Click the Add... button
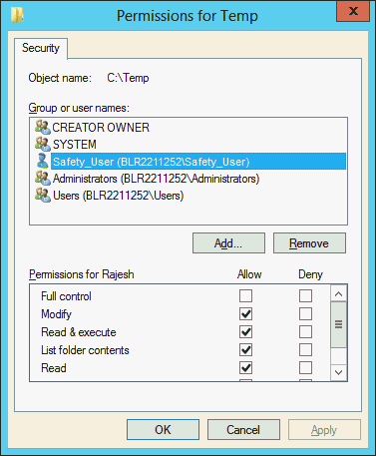This screenshot has height=456, width=376. click(228, 243)
